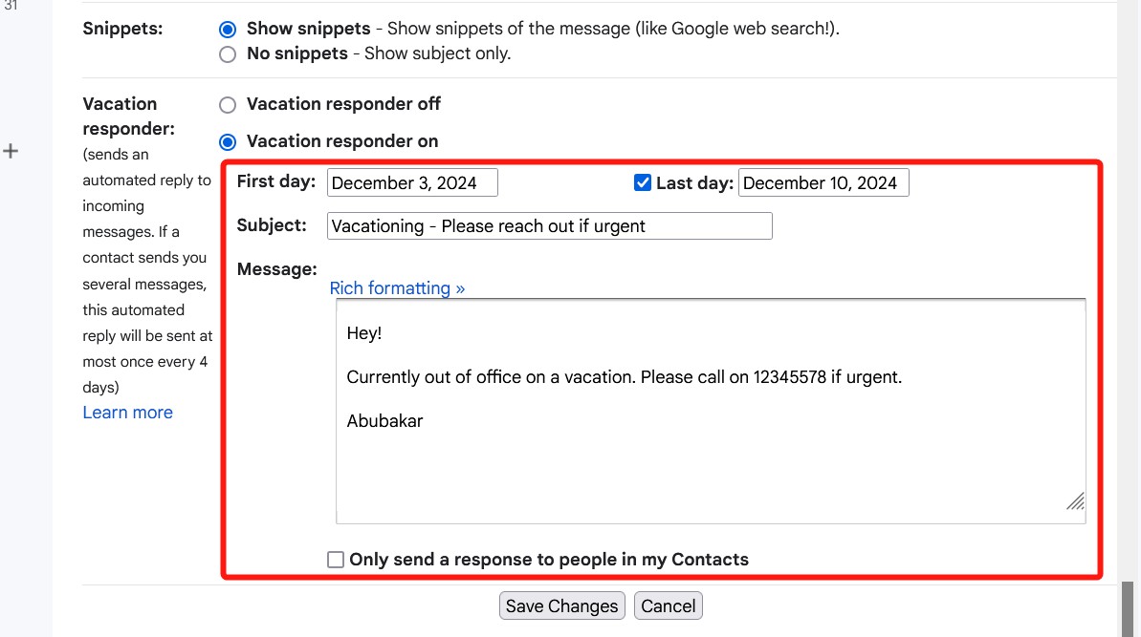This screenshot has width=1141, height=637.
Task: Turn the Vacation responder off
Action: 227,104
